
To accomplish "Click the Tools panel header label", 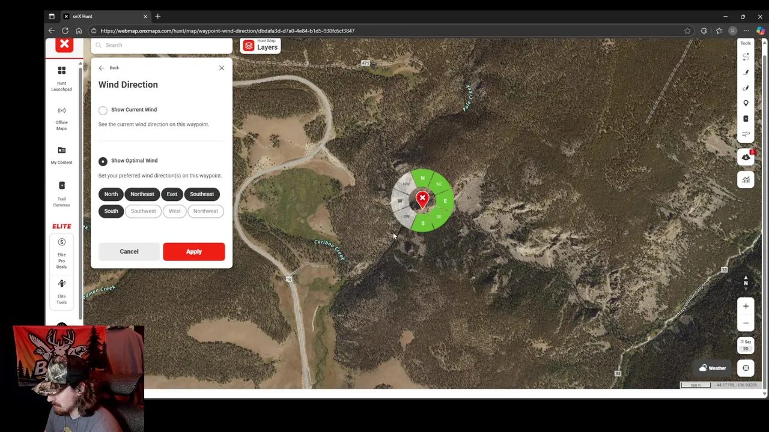I will (746, 43).
